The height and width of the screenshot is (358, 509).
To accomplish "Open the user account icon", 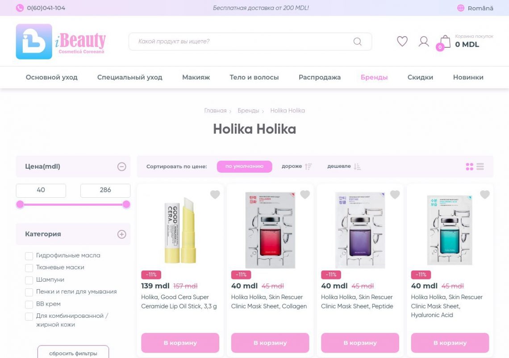I will (424, 41).
